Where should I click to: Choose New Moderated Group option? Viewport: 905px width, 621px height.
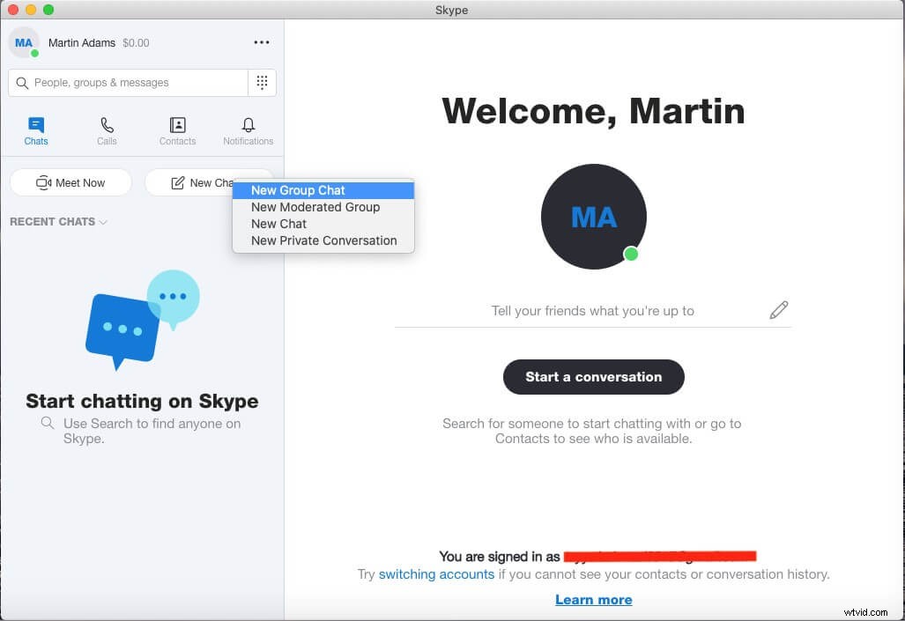[x=315, y=207]
